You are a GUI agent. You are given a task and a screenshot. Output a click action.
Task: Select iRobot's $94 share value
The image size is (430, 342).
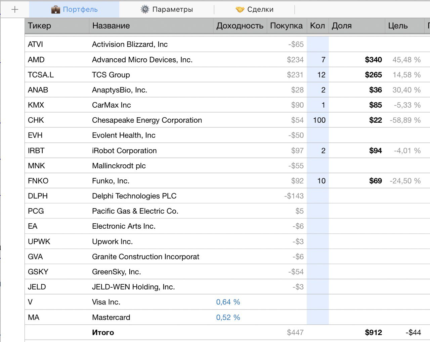[x=376, y=151]
